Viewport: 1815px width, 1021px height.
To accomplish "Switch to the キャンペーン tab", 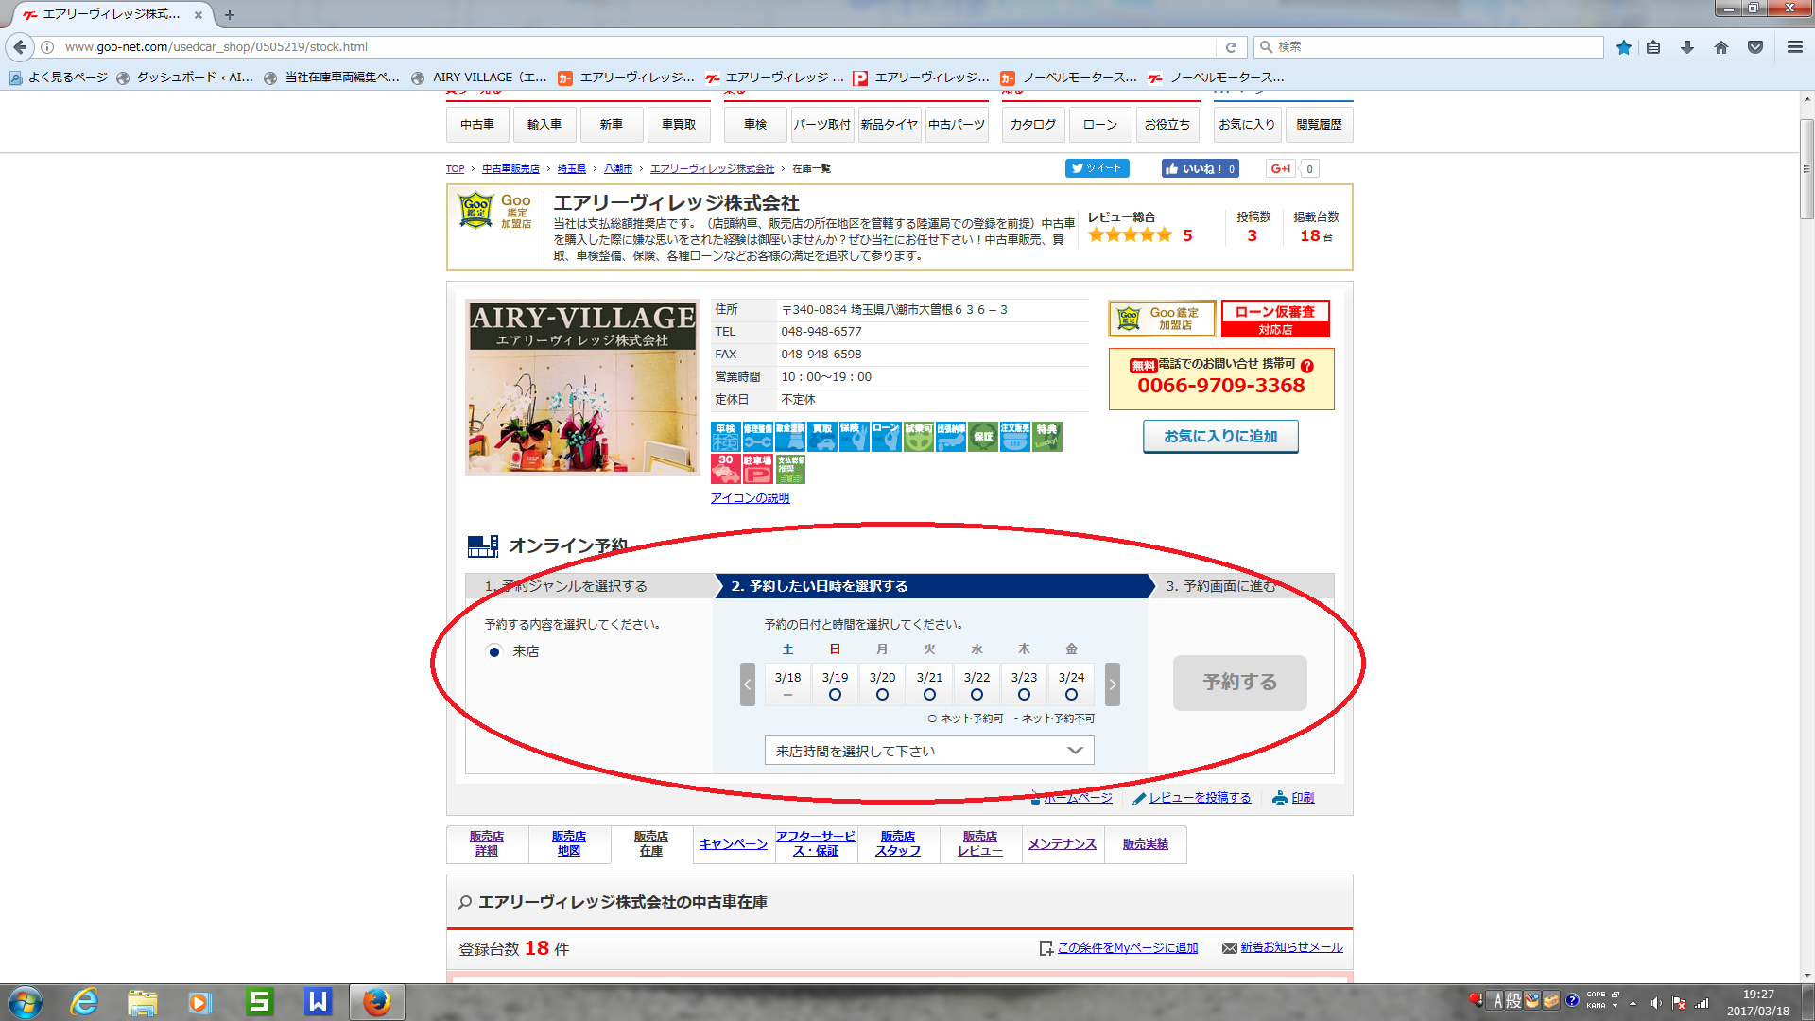I will click(734, 844).
